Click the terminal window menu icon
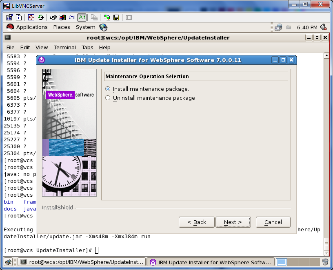The width and height of the screenshot is (333, 270). click(8, 37)
